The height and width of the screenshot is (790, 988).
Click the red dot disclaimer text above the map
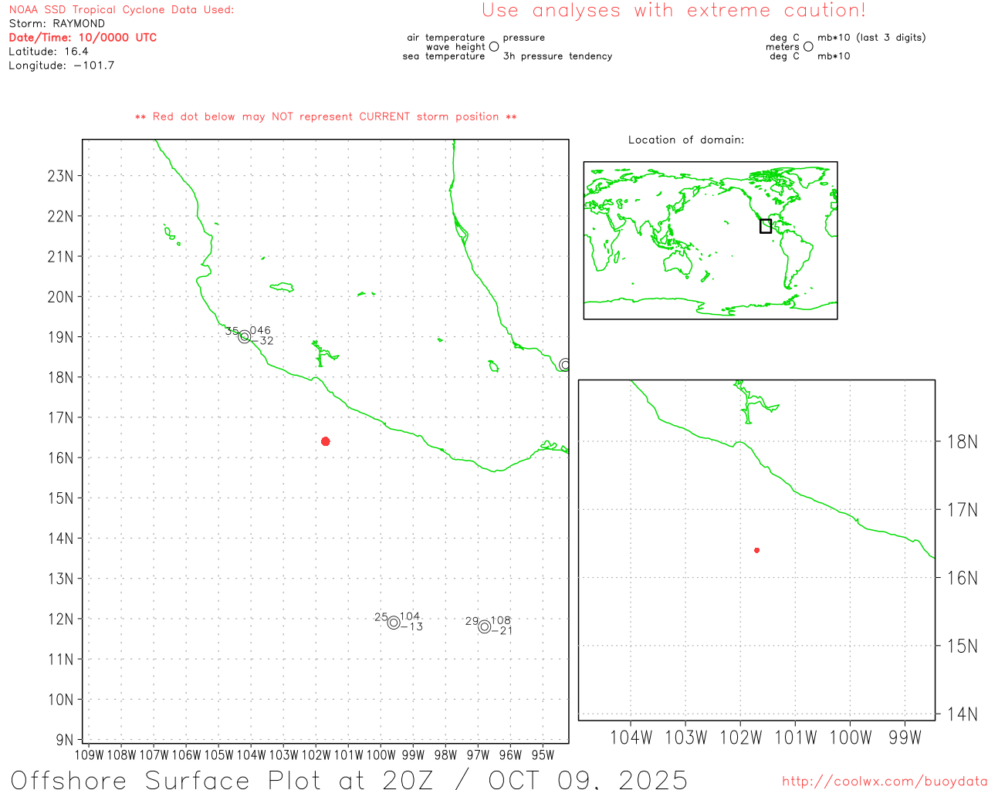326,116
